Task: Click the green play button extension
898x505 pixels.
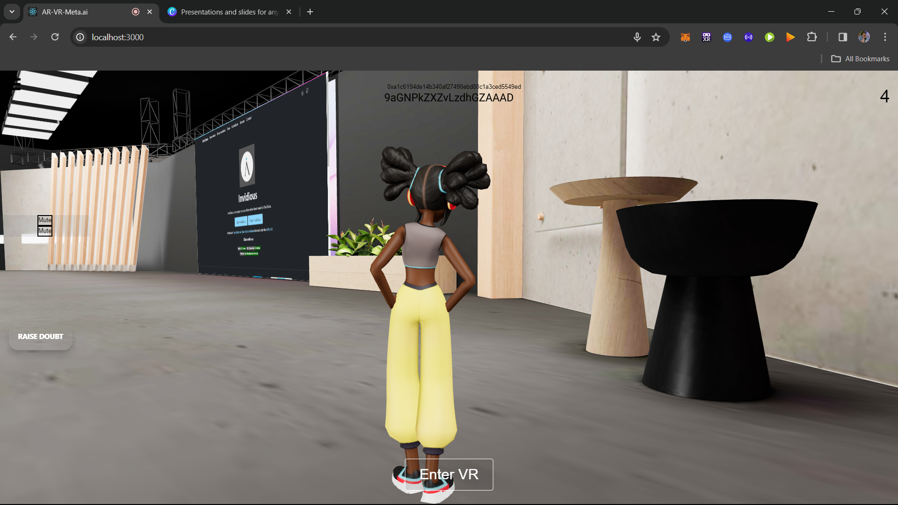Action: coord(769,37)
